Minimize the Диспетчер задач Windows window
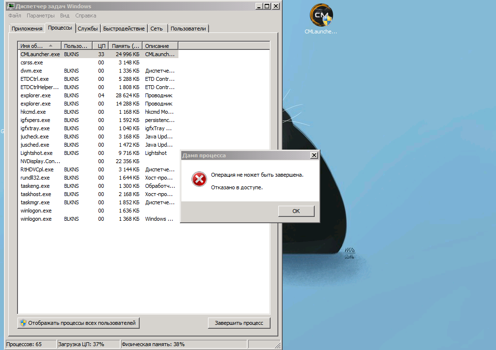 (x=259, y=6)
